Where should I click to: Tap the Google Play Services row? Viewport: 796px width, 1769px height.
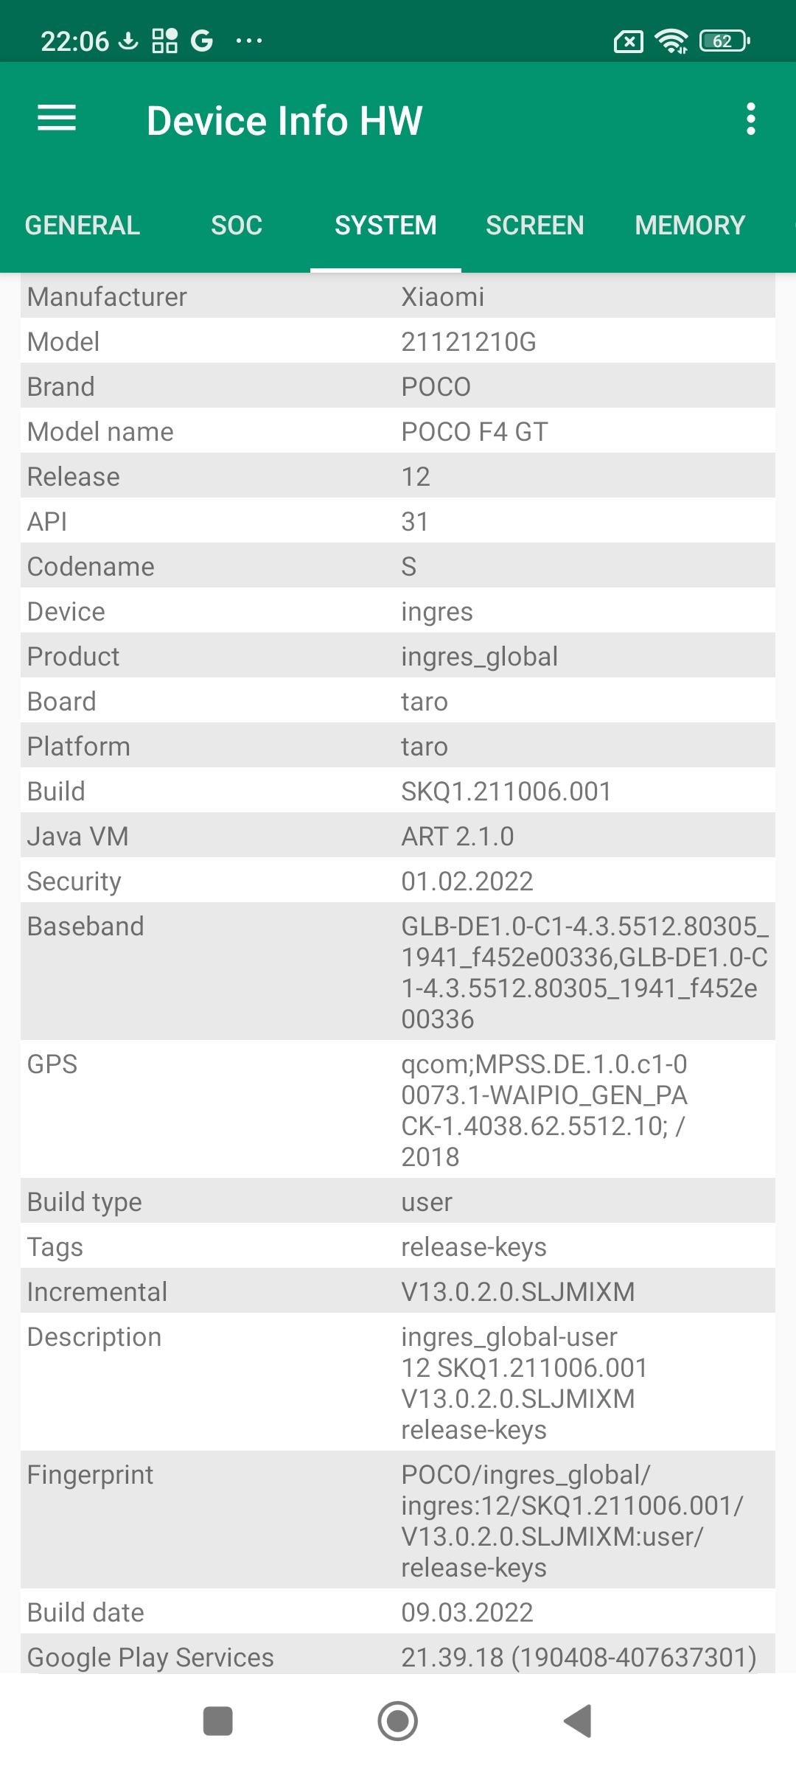[398, 1657]
